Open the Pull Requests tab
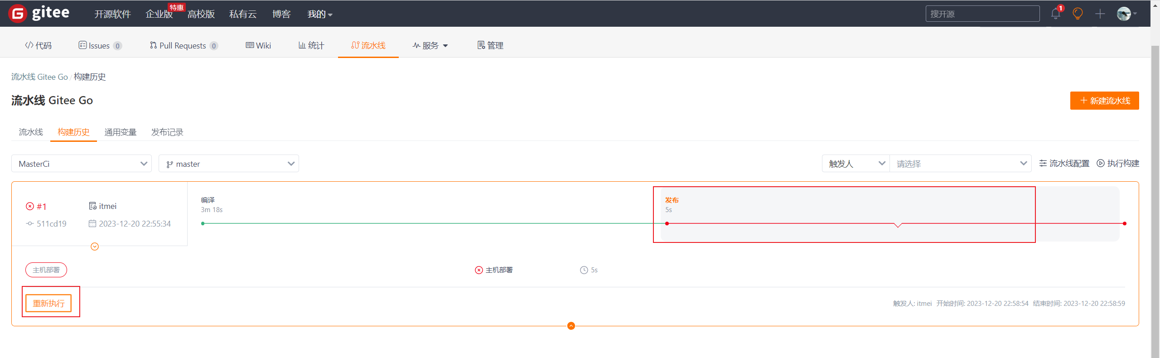The height and width of the screenshot is (358, 1160). click(x=184, y=45)
